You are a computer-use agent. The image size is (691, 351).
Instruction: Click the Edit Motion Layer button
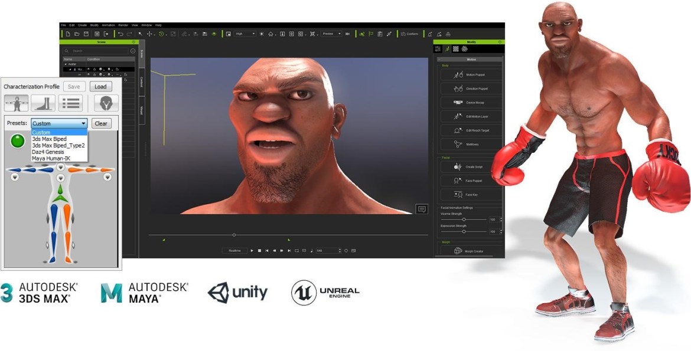pos(471,117)
